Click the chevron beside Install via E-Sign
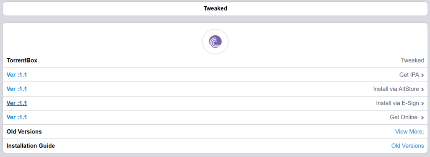This screenshot has height=157, width=430. point(422,104)
